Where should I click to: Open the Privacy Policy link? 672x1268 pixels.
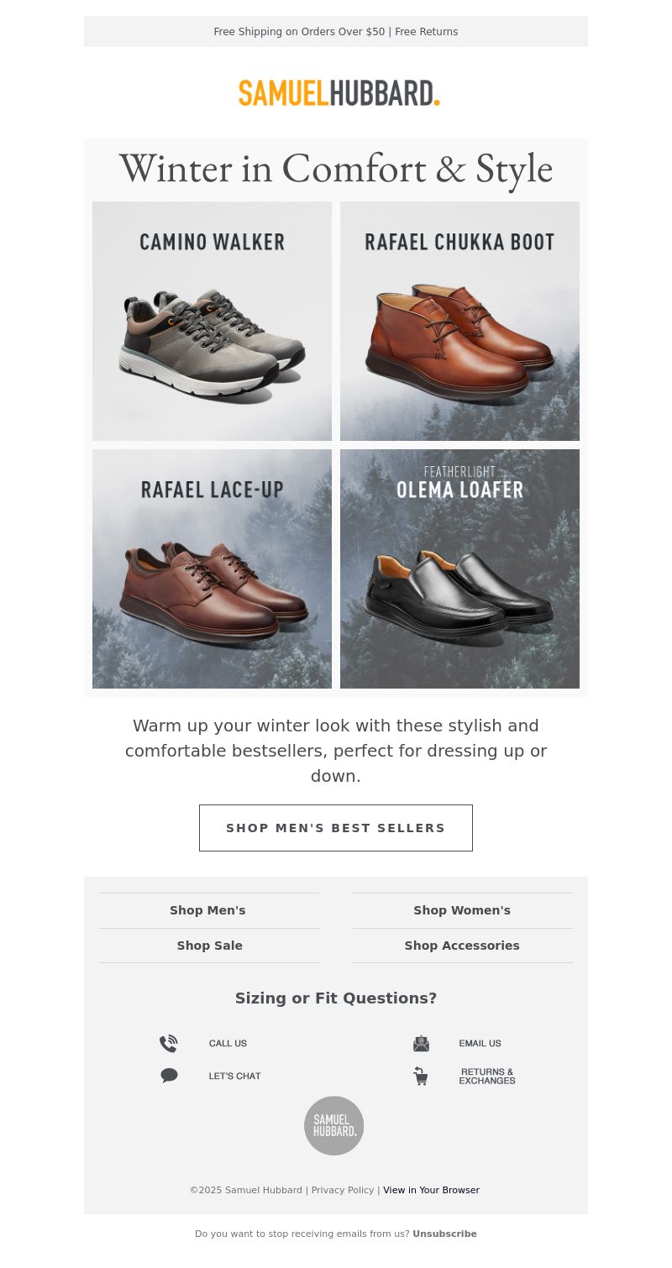(x=343, y=1190)
